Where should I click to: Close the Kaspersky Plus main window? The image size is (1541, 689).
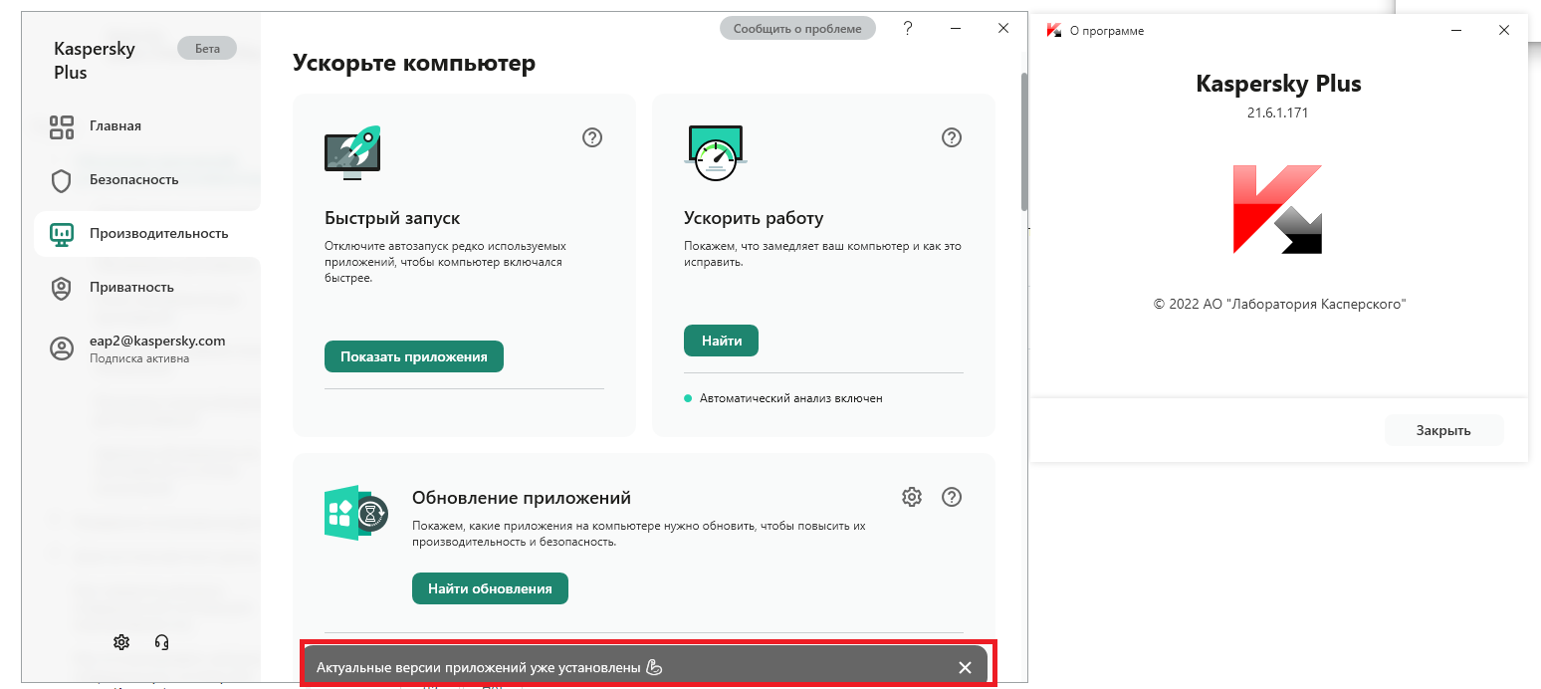(x=1003, y=29)
